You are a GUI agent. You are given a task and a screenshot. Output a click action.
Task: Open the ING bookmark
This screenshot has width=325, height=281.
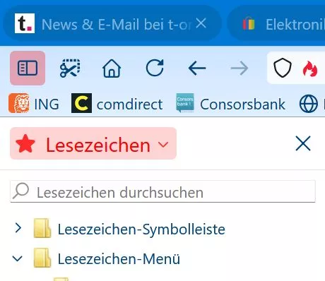click(x=34, y=104)
